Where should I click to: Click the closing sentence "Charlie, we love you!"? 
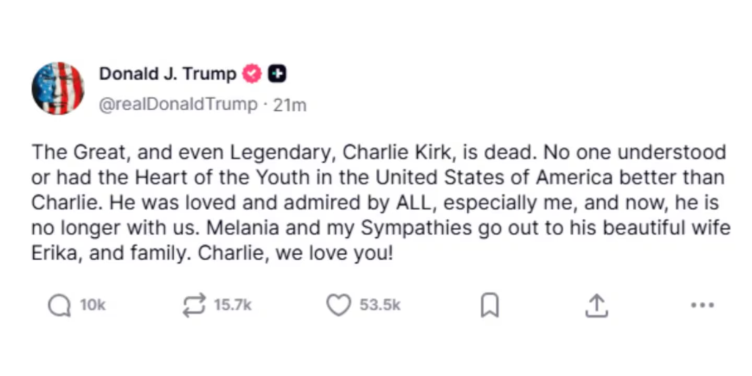[317, 253]
